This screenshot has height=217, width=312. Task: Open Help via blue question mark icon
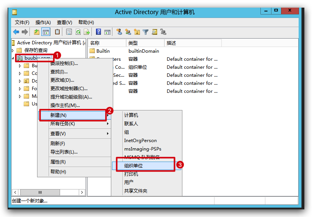pos(99,32)
